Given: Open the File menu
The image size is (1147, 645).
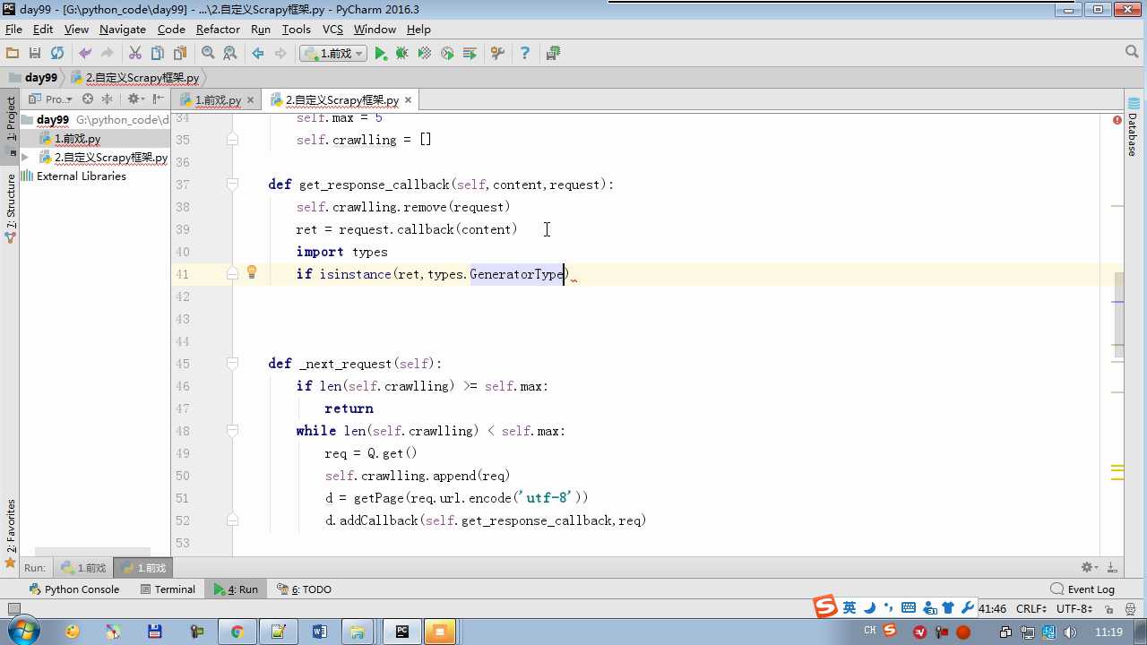Looking at the screenshot, I should point(13,30).
